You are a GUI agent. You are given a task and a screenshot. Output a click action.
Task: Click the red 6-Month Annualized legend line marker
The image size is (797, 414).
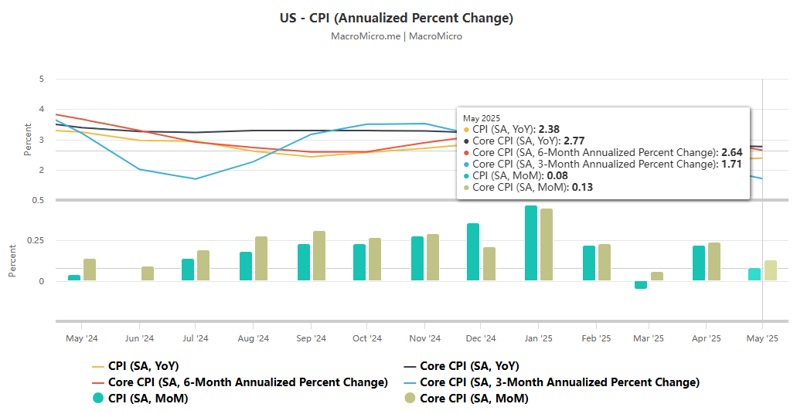[98, 382]
